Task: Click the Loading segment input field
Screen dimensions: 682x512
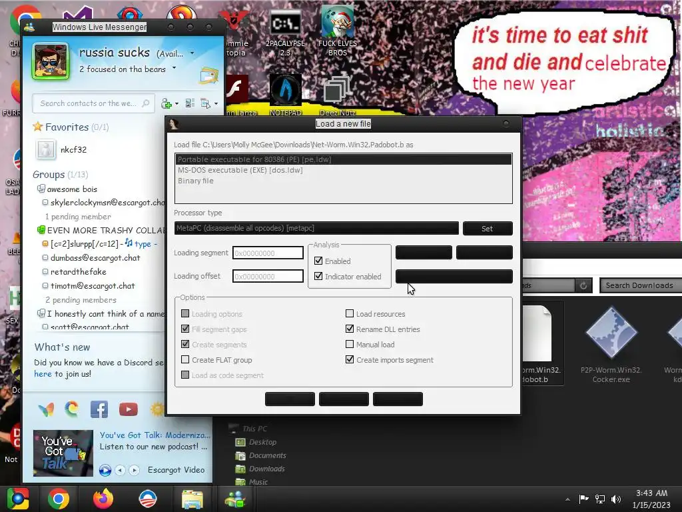Action: (x=268, y=253)
